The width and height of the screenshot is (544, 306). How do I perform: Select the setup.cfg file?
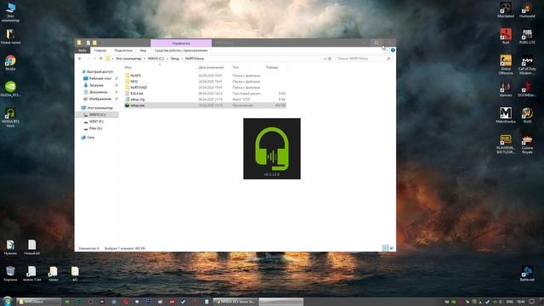[138, 99]
